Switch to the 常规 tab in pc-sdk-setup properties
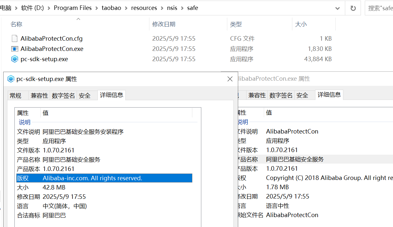The height and width of the screenshot is (227, 393). point(18,95)
